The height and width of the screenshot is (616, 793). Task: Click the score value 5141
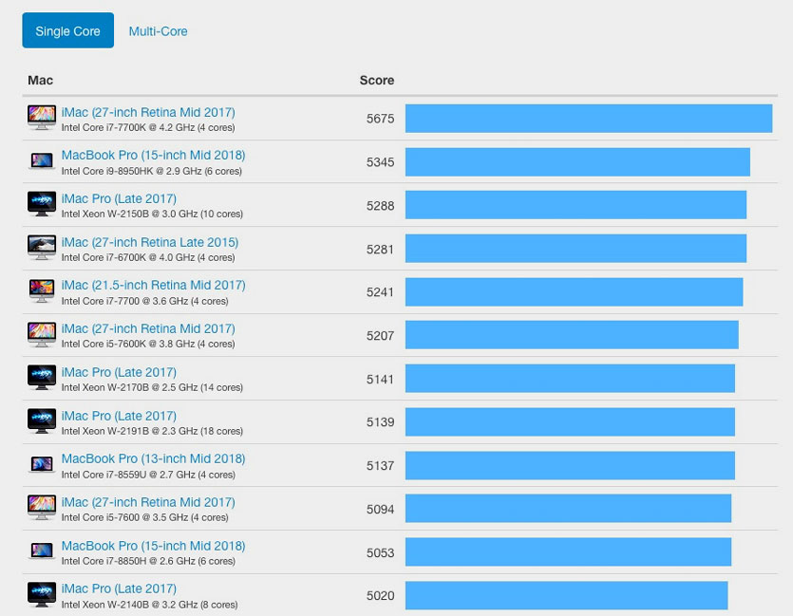380,379
